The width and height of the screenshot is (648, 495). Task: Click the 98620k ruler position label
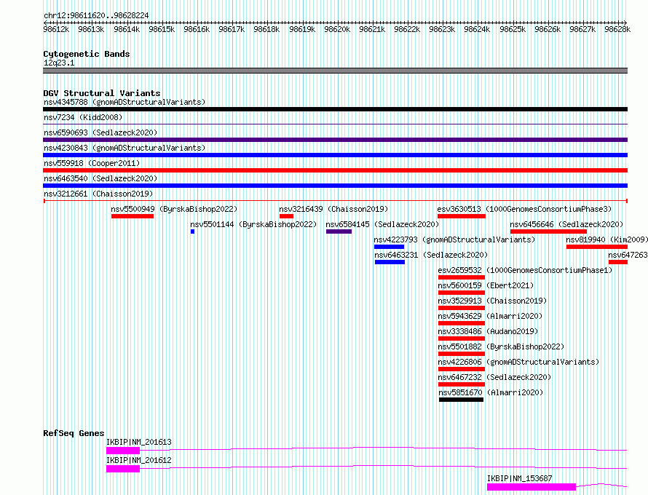click(x=337, y=29)
